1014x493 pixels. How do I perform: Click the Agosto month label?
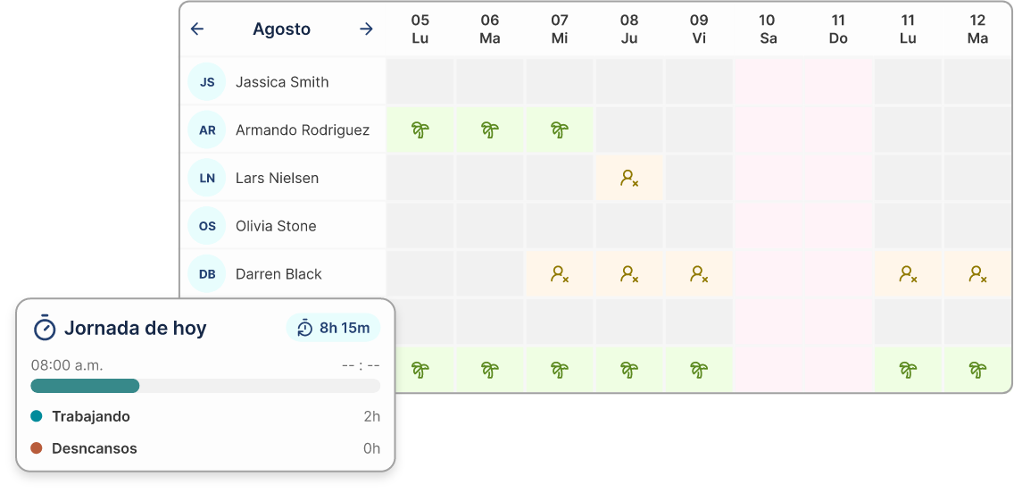click(281, 29)
